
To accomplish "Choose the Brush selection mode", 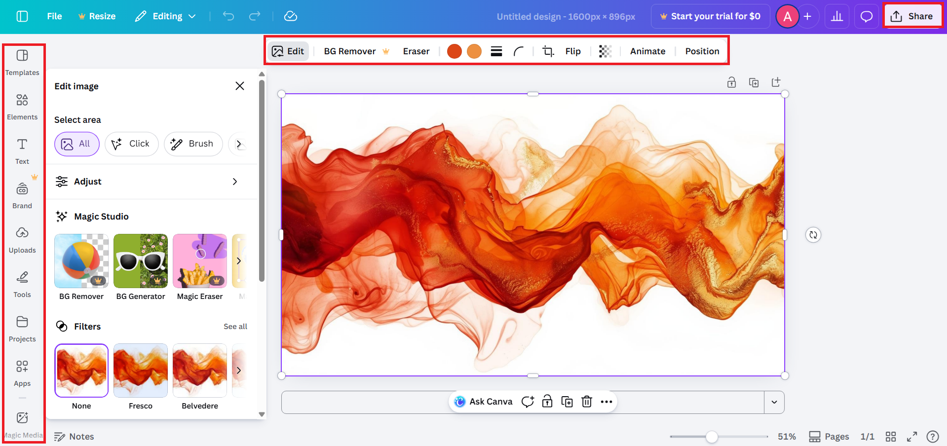I will click(x=192, y=144).
